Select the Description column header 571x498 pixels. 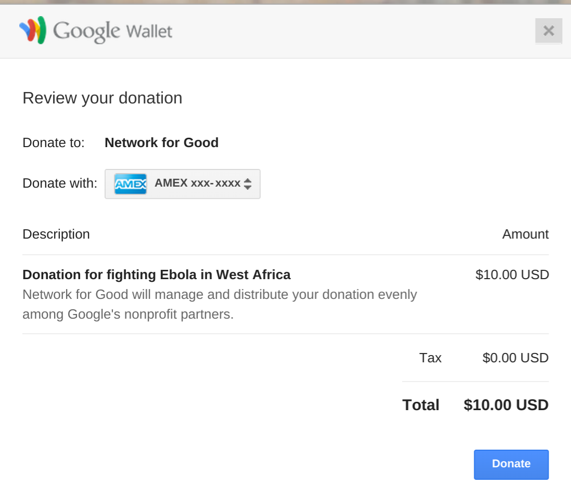tap(56, 234)
